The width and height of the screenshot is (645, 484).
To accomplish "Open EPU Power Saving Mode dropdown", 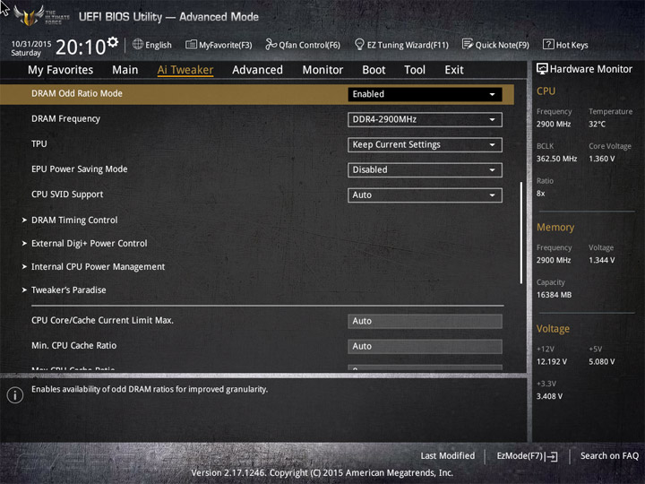I will pos(425,170).
